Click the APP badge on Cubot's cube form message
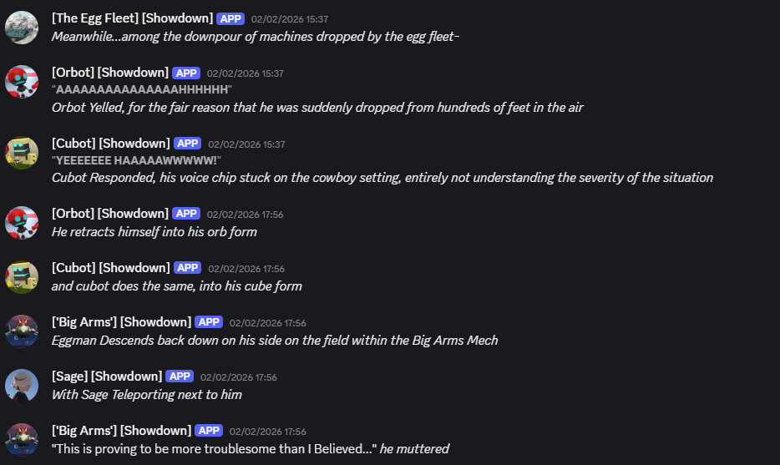Image resolution: width=780 pixels, height=465 pixels. (187, 268)
